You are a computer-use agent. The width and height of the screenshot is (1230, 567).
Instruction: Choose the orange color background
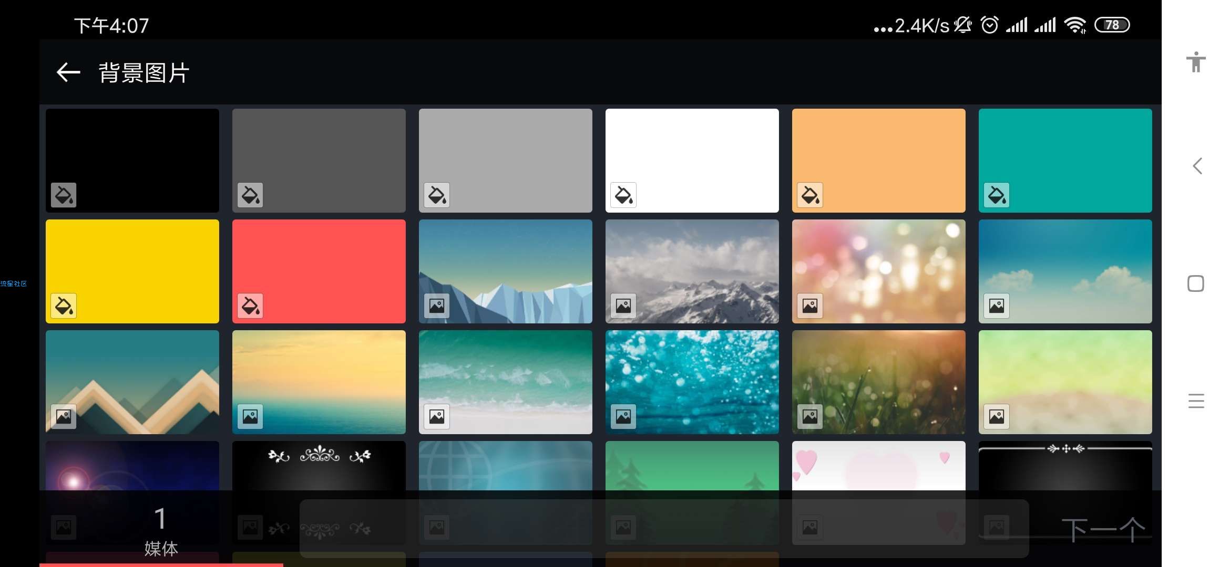(879, 161)
